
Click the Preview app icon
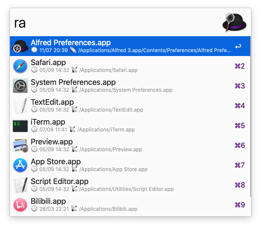pos(20,146)
